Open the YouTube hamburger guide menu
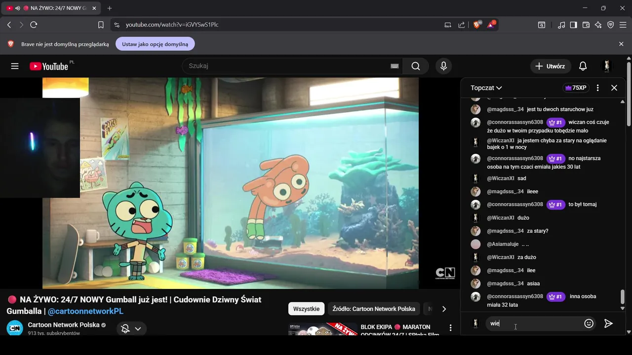The width and height of the screenshot is (632, 355). [x=15, y=66]
